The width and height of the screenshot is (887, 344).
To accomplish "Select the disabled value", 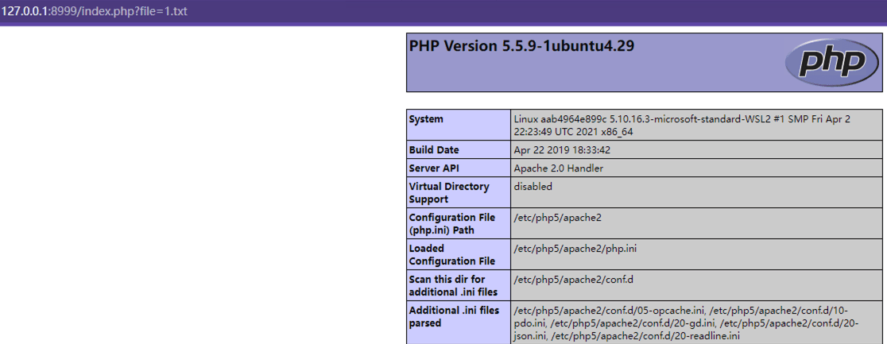I will pos(533,186).
